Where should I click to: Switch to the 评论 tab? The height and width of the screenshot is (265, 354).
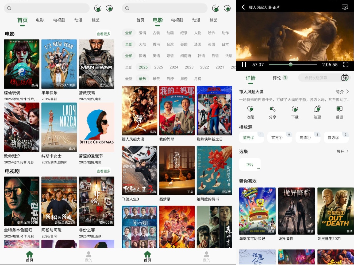[277, 78]
